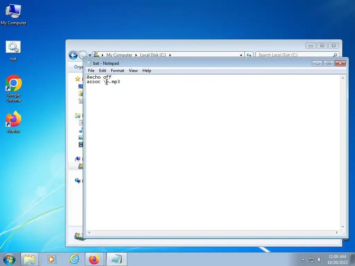Launch the Google Chrome desktop shortcut

coord(14,88)
